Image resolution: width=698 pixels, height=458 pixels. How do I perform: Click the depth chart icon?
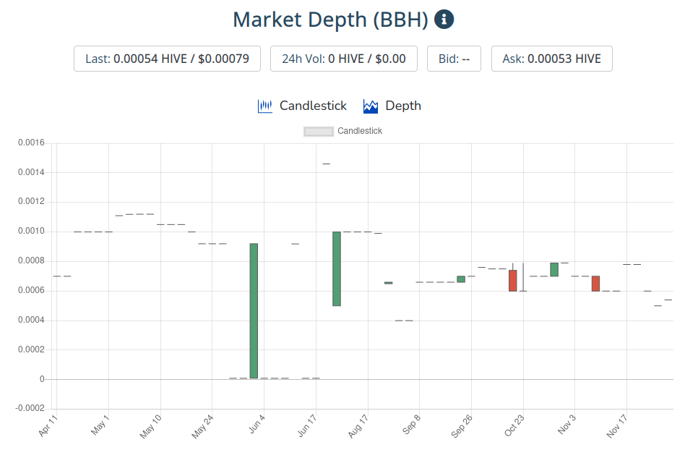pos(371,106)
